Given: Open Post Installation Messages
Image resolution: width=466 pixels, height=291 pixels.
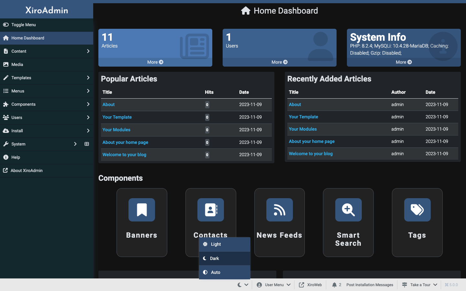Looking at the screenshot, I should (370, 285).
